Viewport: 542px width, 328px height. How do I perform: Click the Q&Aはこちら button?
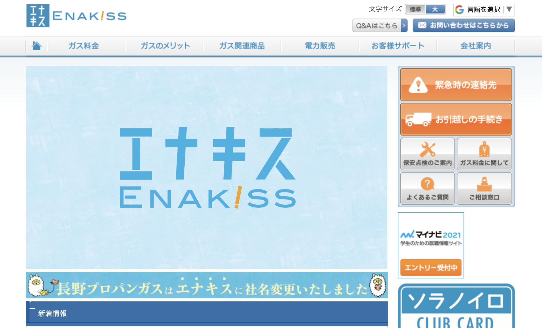(380, 25)
